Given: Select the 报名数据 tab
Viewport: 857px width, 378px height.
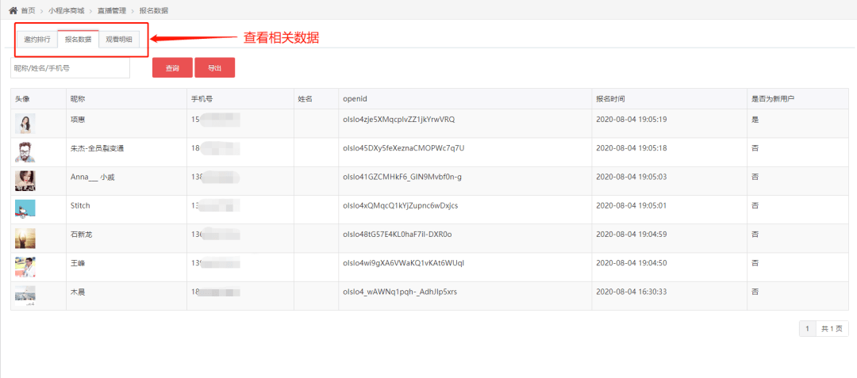Looking at the screenshot, I should 78,40.
